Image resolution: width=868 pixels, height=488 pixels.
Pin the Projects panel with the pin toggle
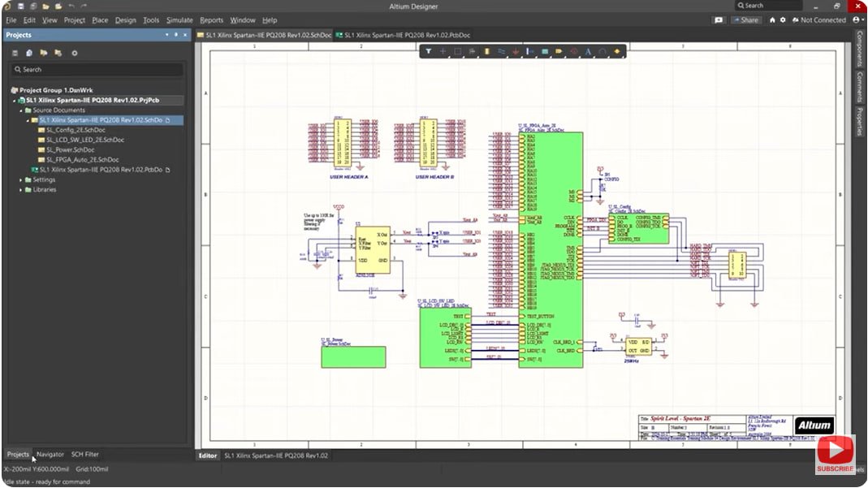coord(177,35)
